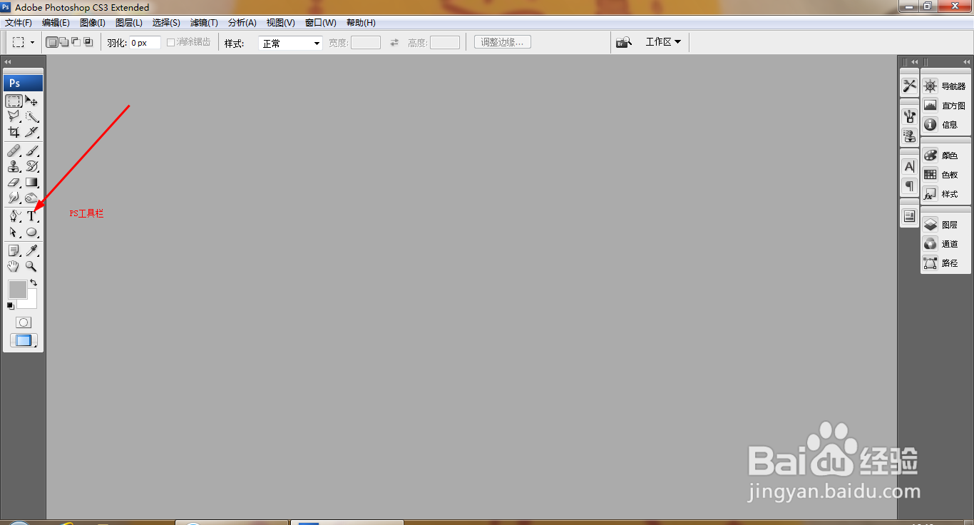
Task: Select the History Brush tool
Action: (x=31, y=166)
